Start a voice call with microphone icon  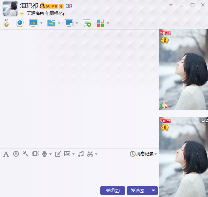click(x=6, y=23)
